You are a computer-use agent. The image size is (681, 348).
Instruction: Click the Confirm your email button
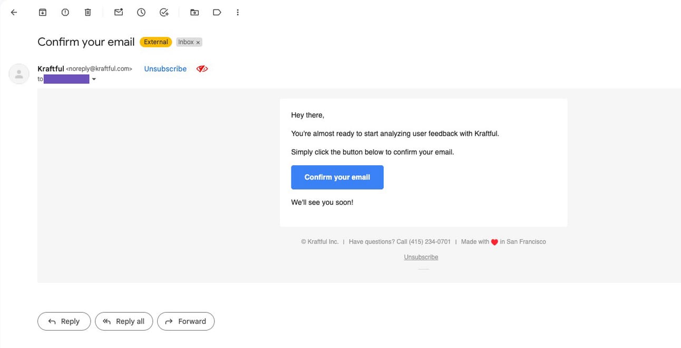click(337, 177)
